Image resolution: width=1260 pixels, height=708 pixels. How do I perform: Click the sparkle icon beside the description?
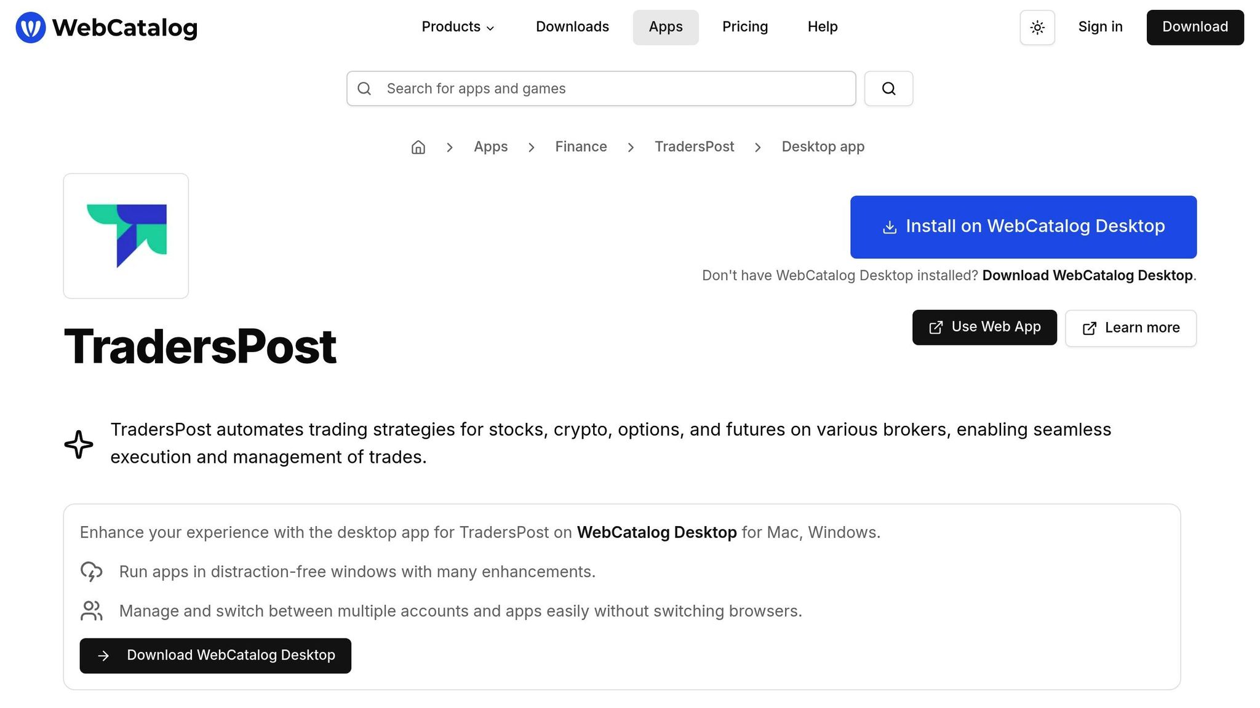pyautogui.click(x=79, y=444)
